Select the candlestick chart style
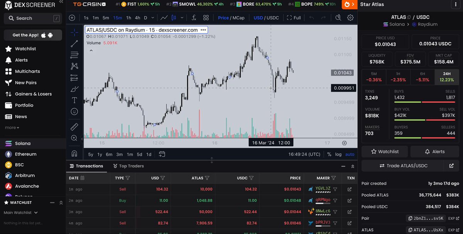The image size is (463, 234). click(173, 18)
